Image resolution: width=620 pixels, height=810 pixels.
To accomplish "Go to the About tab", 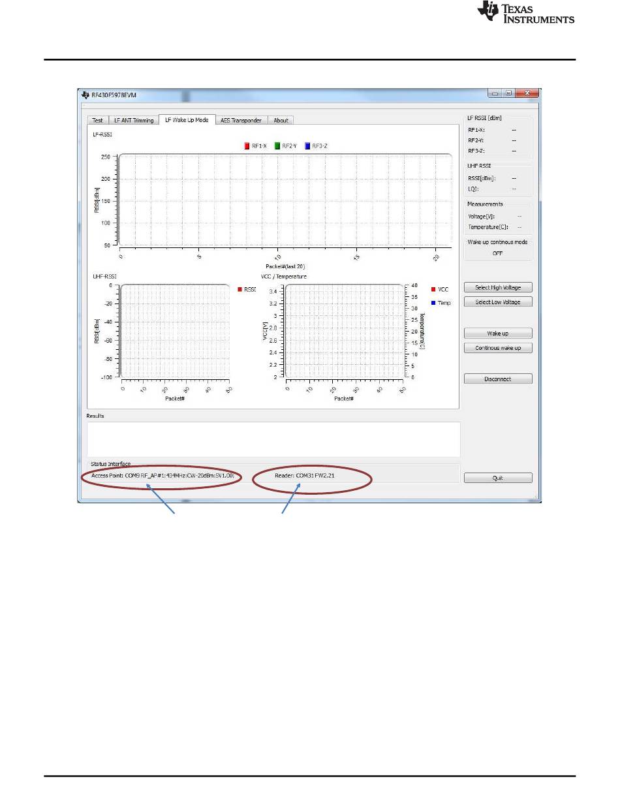I will coord(281,120).
